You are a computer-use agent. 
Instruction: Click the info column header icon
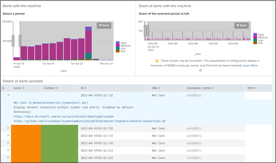(3, 88)
